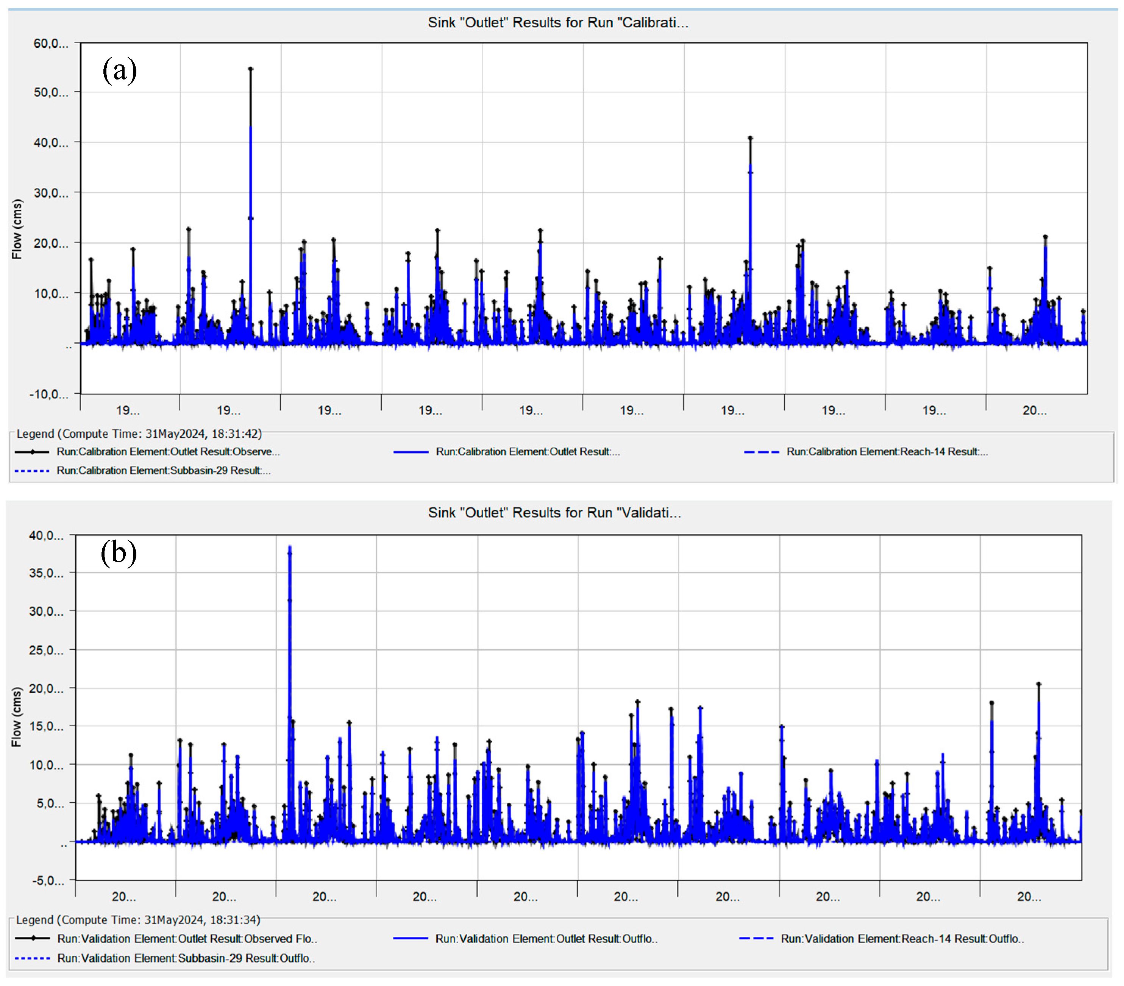1124x986 pixels.
Task: Click the 'Sink Outlet Results for Run Validati...' title
Action: (x=554, y=513)
